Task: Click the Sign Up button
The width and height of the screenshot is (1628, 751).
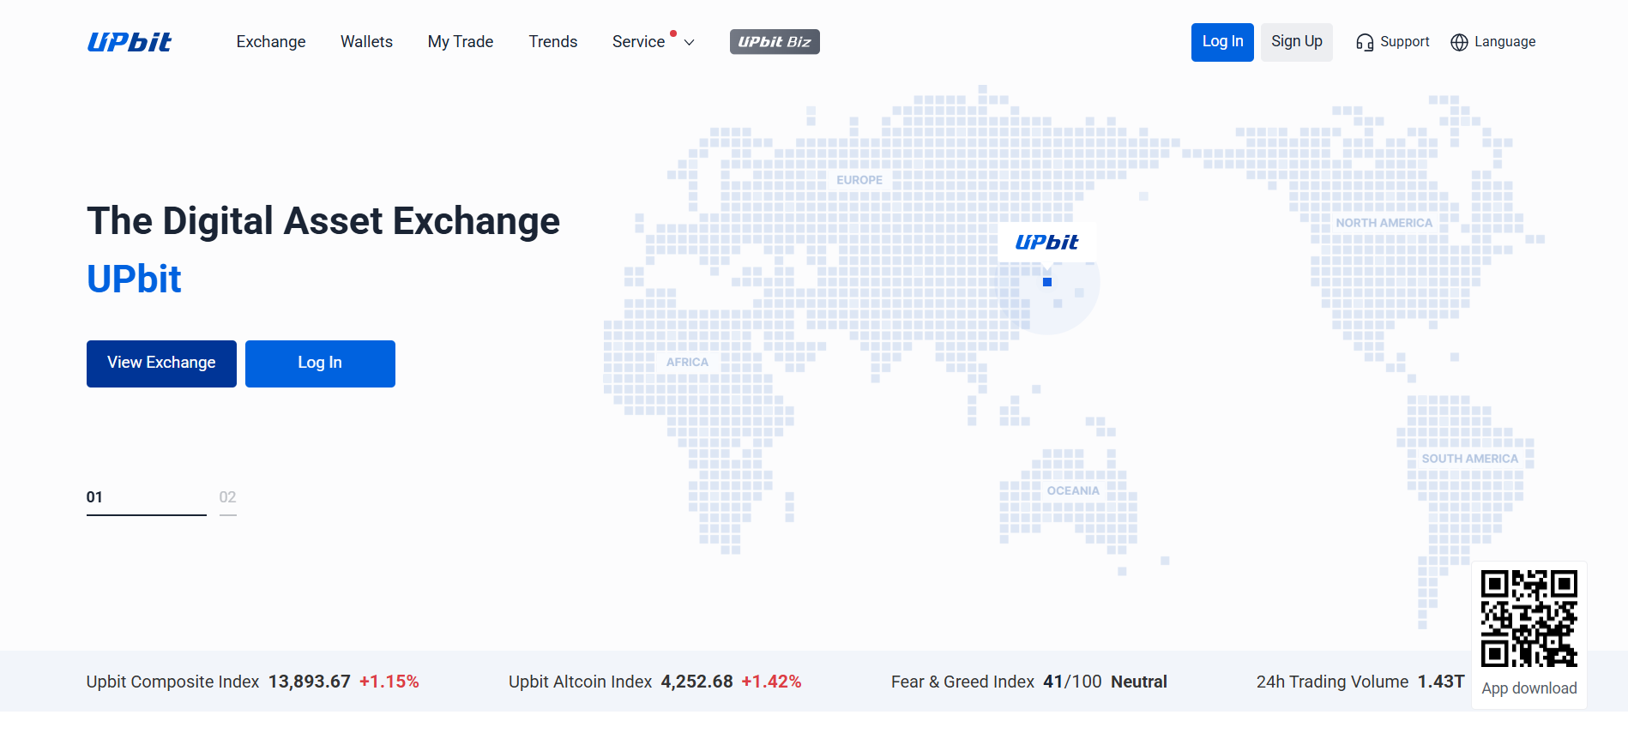Action: tap(1296, 41)
